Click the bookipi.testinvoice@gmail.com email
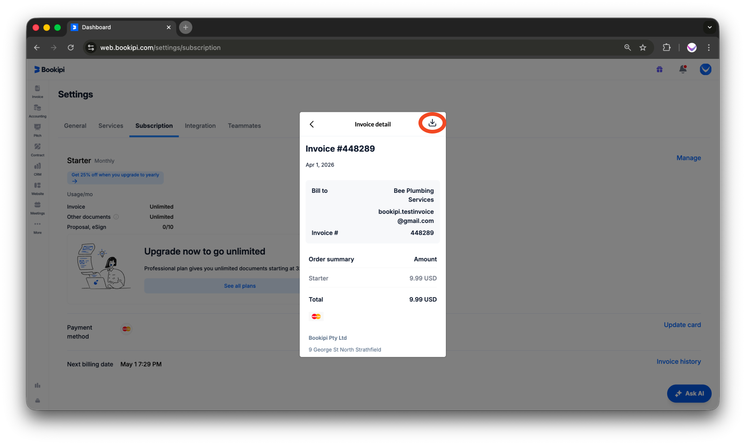 click(406, 216)
